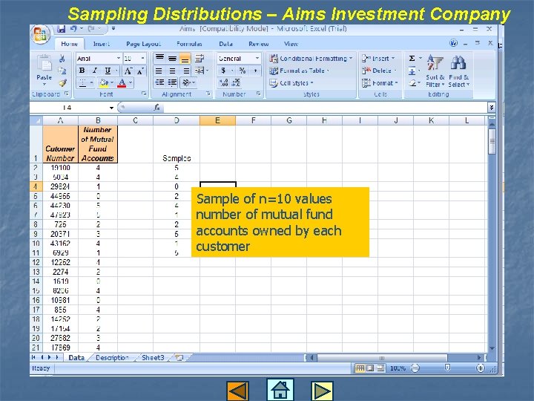Open the Review ribbon tab
Screen dimensions: 534x401
click(259, 44)
